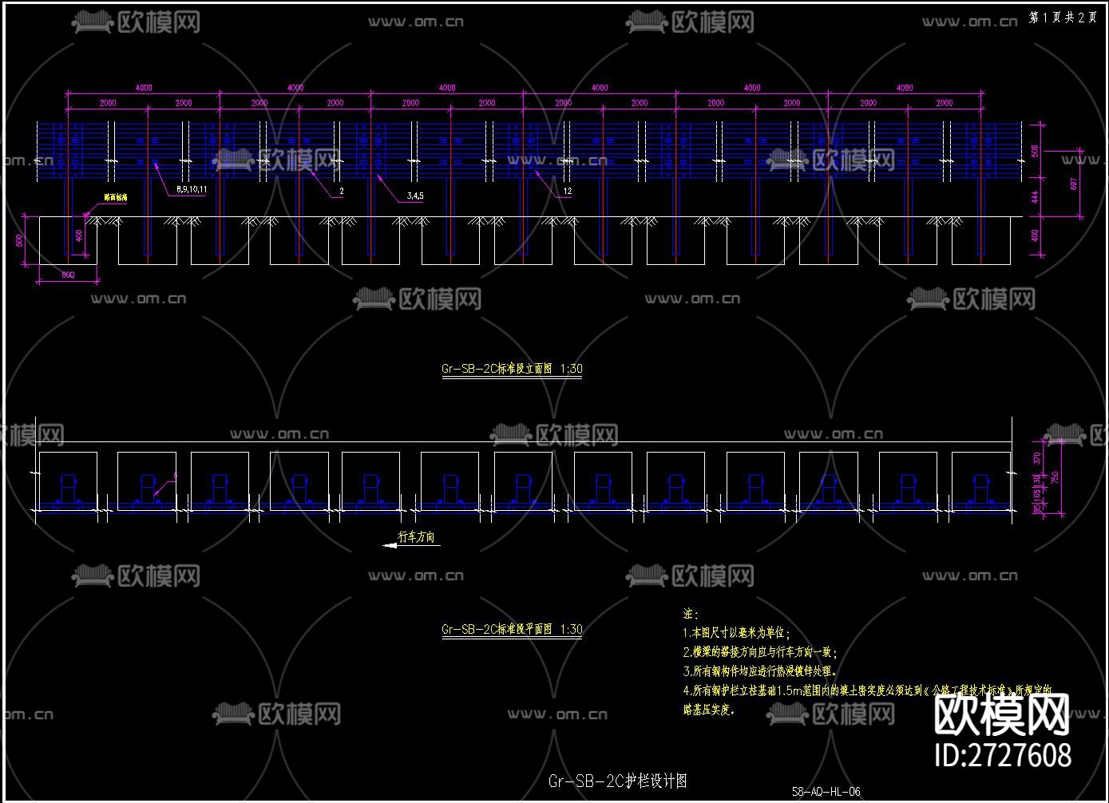Image resolution: width=1109 pixels, height=803 pixels.
Task: Select the '506' dimension text
Action: 1035,150
